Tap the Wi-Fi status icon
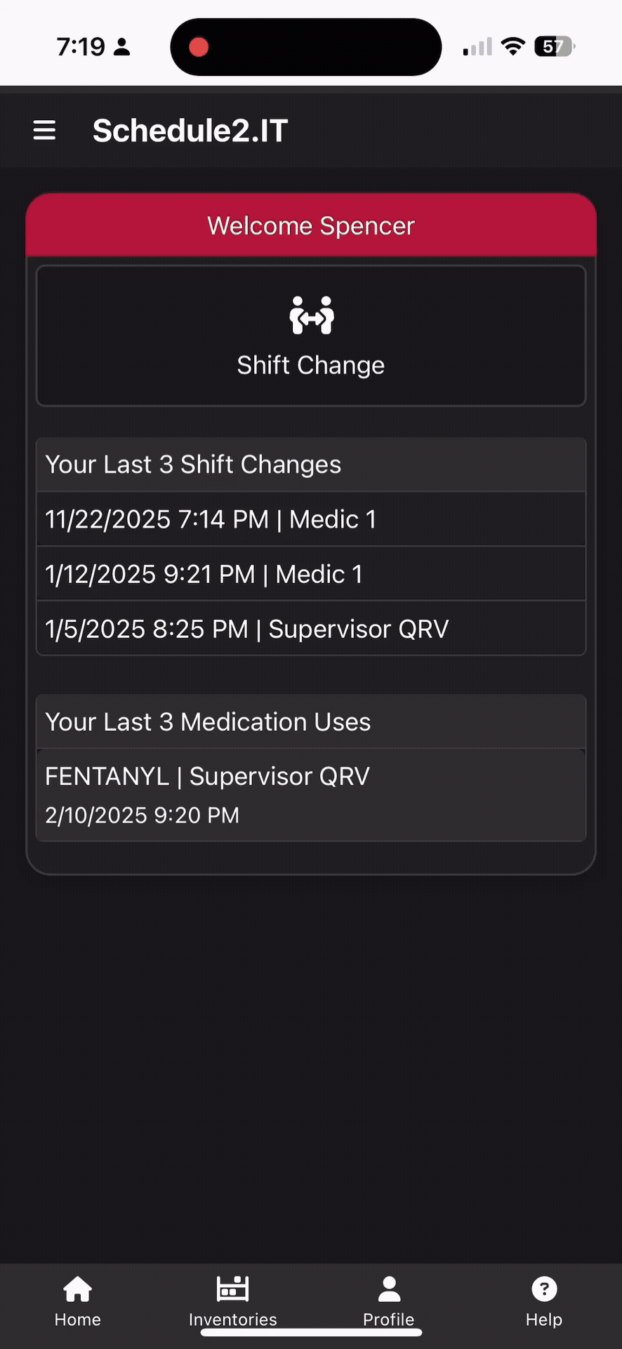Image resolution: width=622 pixels, height=1349 pixels. click(x=513, y=47)
